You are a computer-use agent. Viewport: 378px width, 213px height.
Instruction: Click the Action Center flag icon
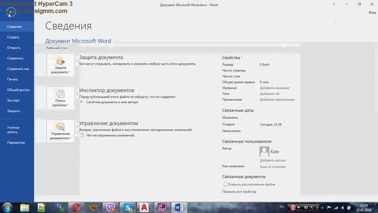[x=329, y=208]
